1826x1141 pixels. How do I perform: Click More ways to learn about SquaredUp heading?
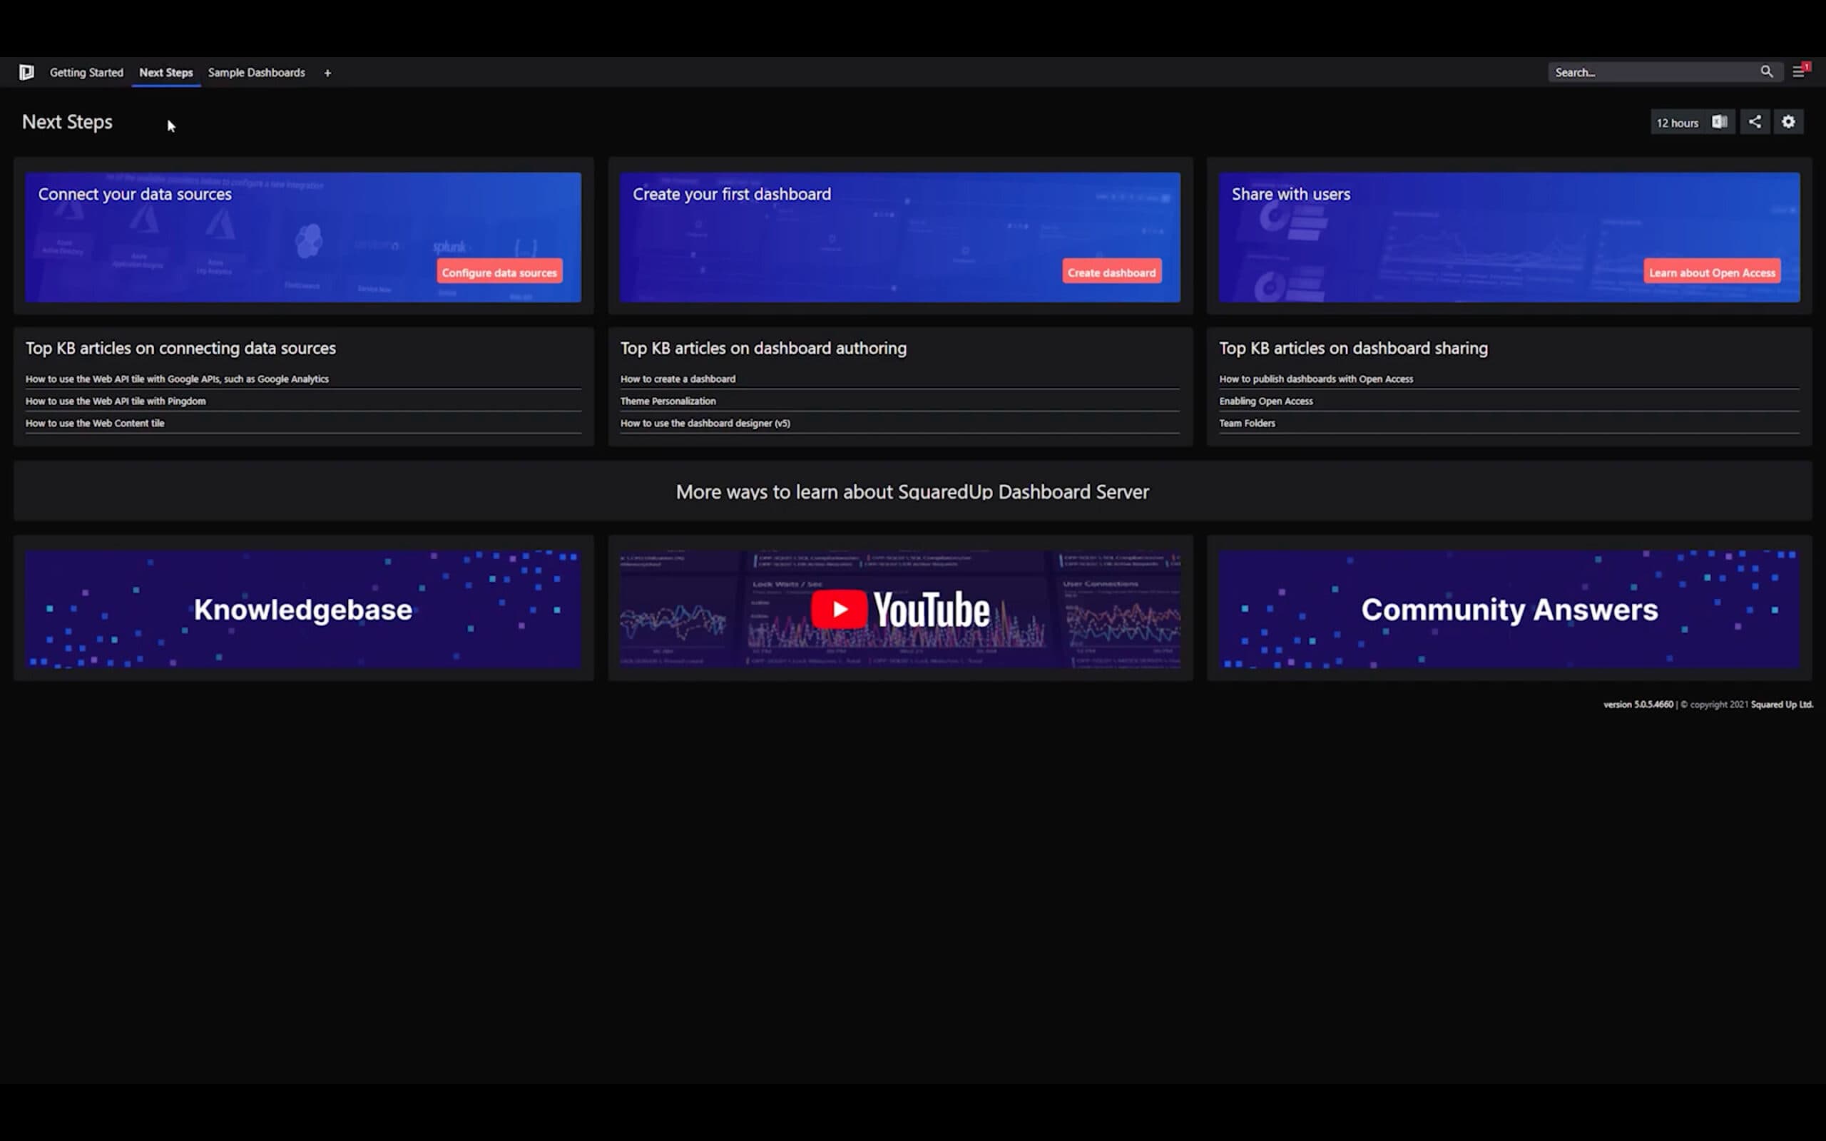[x=912, y=492]
